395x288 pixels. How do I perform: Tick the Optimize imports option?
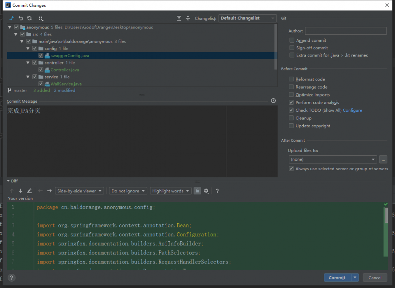click(x=292, y=95)
